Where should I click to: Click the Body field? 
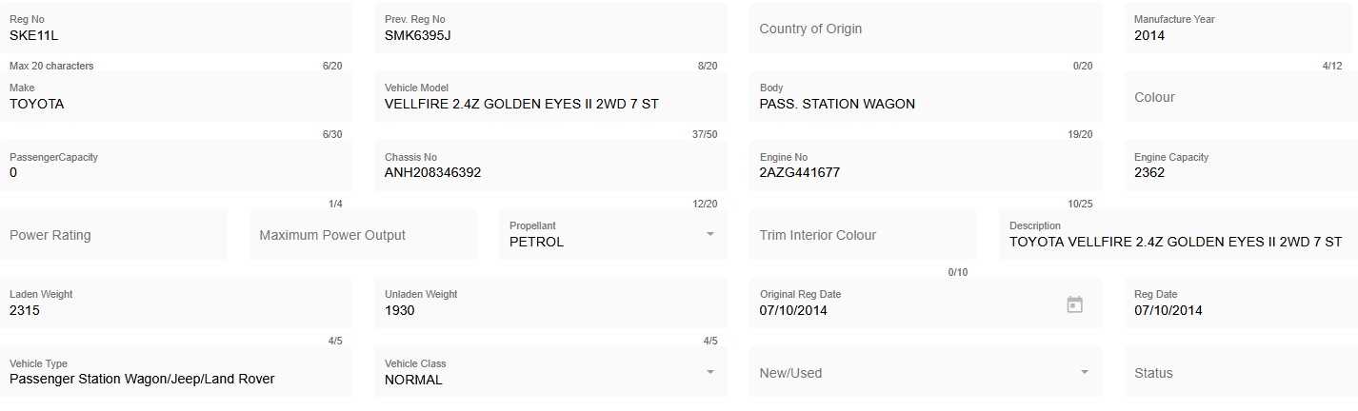point(926,104)
